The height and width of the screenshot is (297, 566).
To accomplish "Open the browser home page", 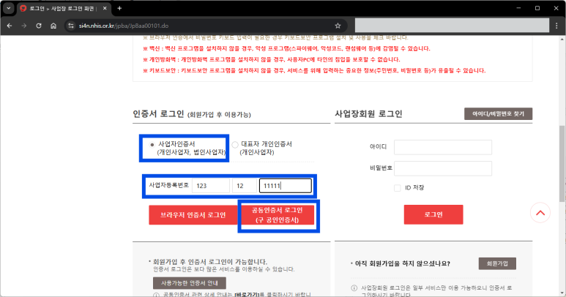I will (53, 26).
